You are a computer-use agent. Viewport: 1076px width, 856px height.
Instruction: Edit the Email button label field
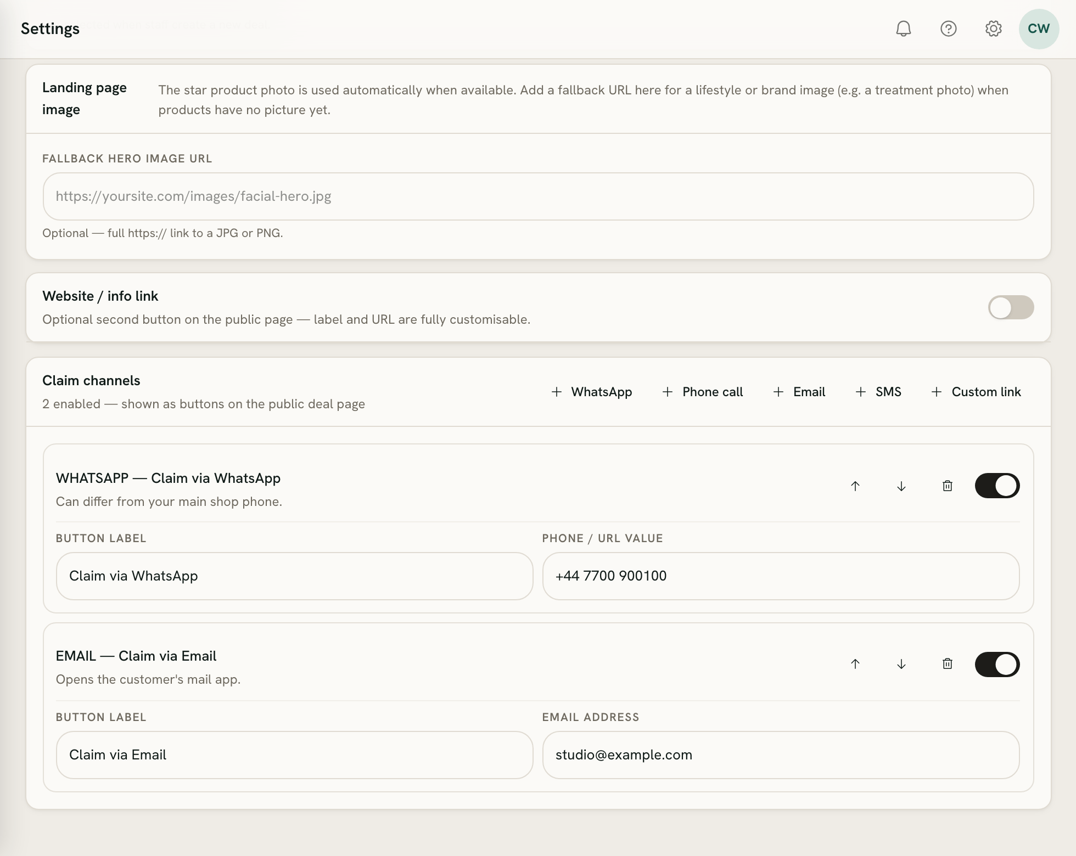pos(294,755)
